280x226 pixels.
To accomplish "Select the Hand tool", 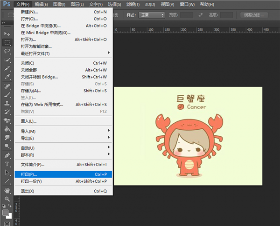I will [7, 190].
